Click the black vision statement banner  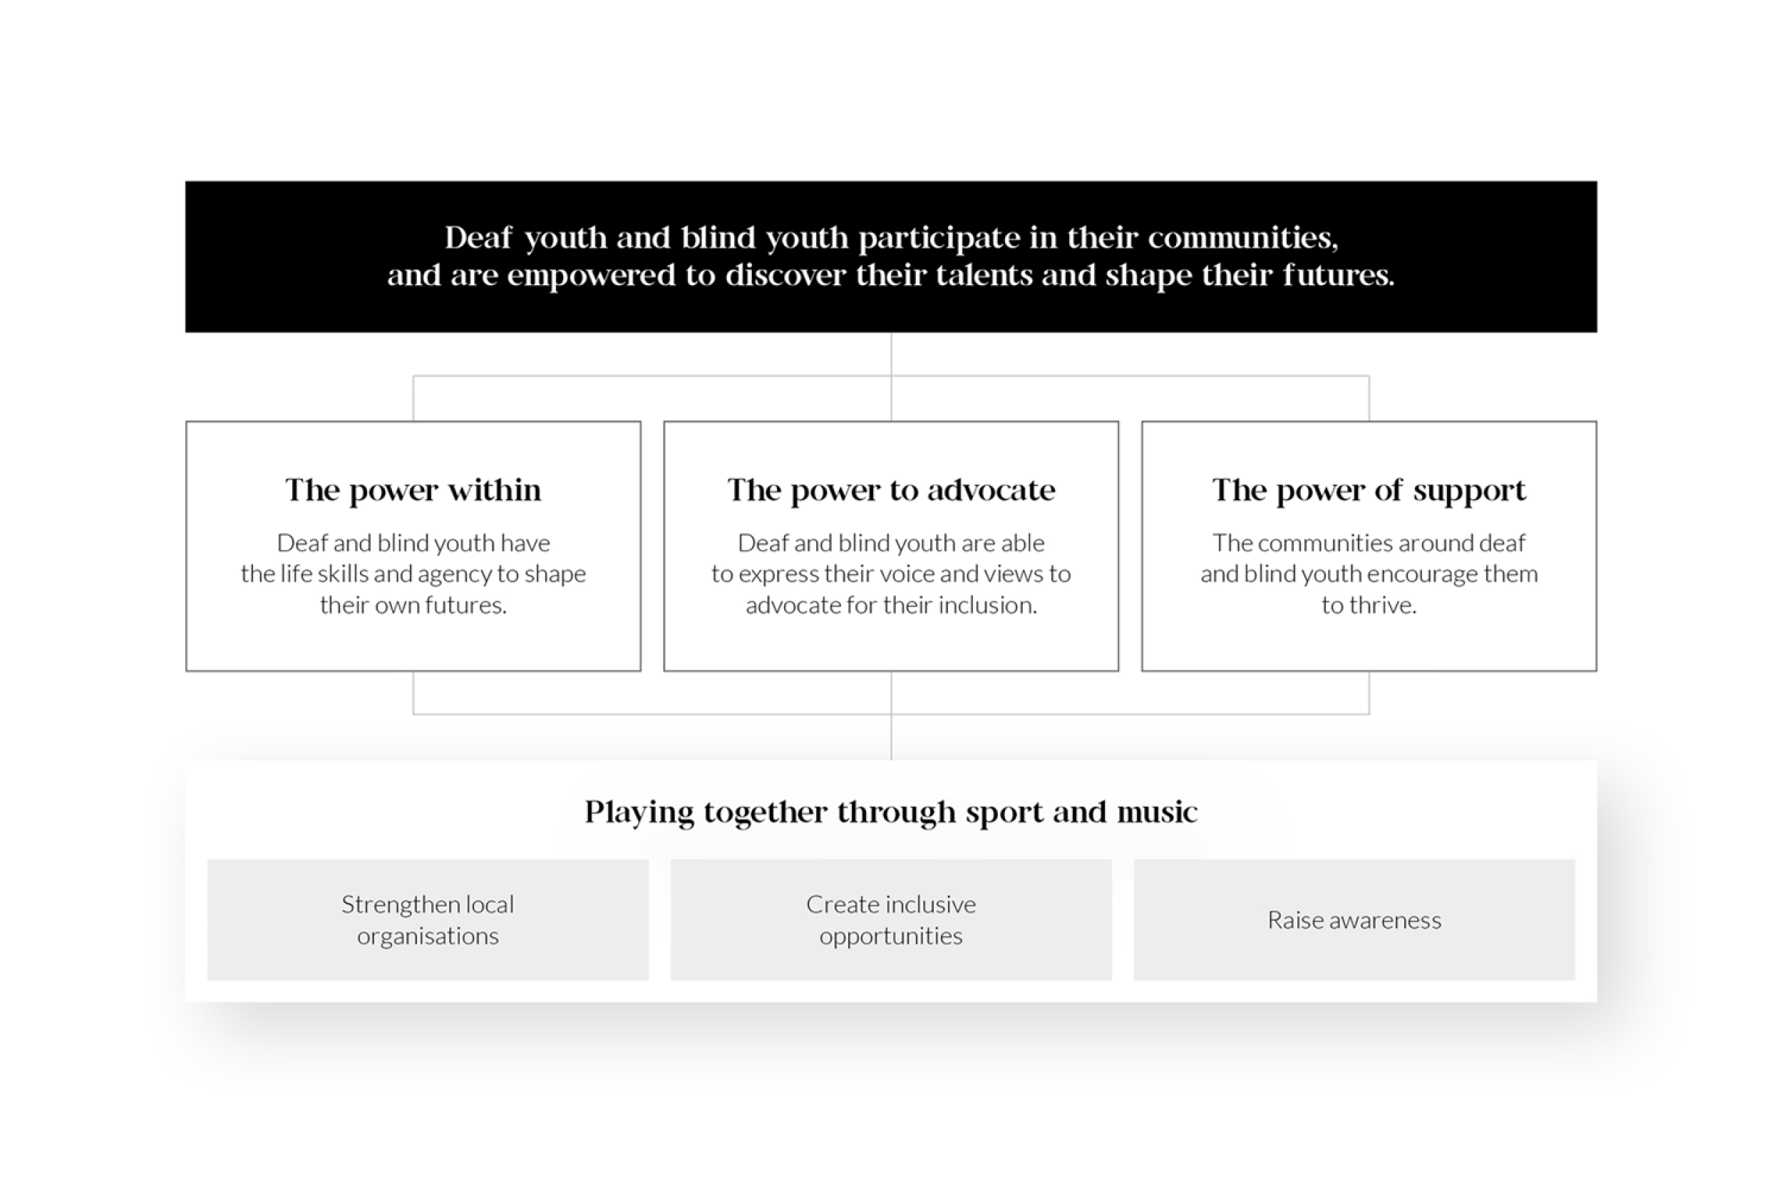(x=891, y=256)
